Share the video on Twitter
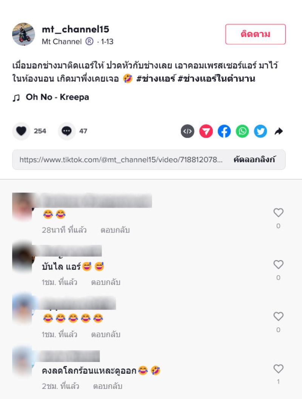 [x=260, y=131]
